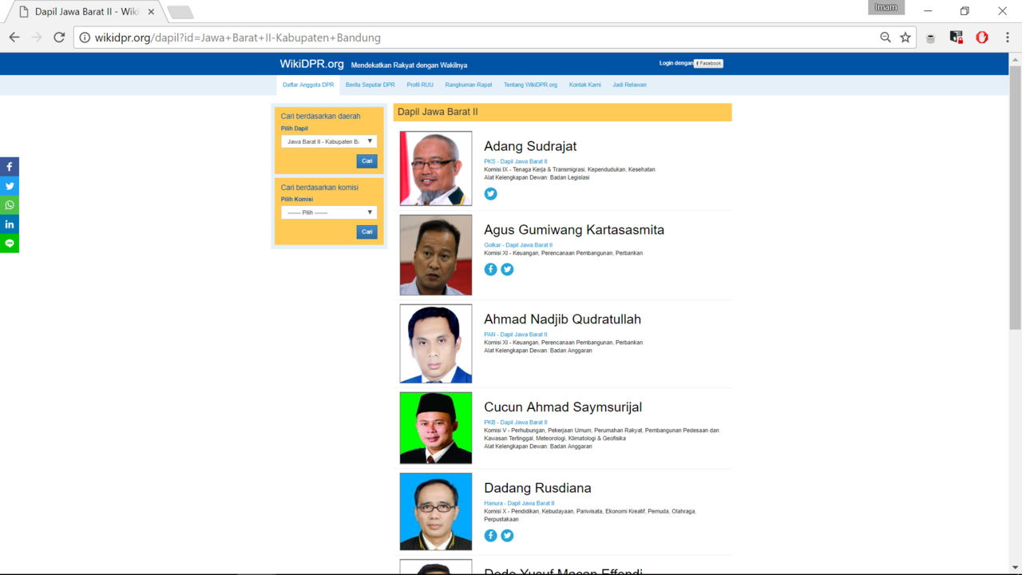Viewport: 1022px width, 575px height.
Task: Reload the page with refresh icon
Action: [x=59, y=38]
